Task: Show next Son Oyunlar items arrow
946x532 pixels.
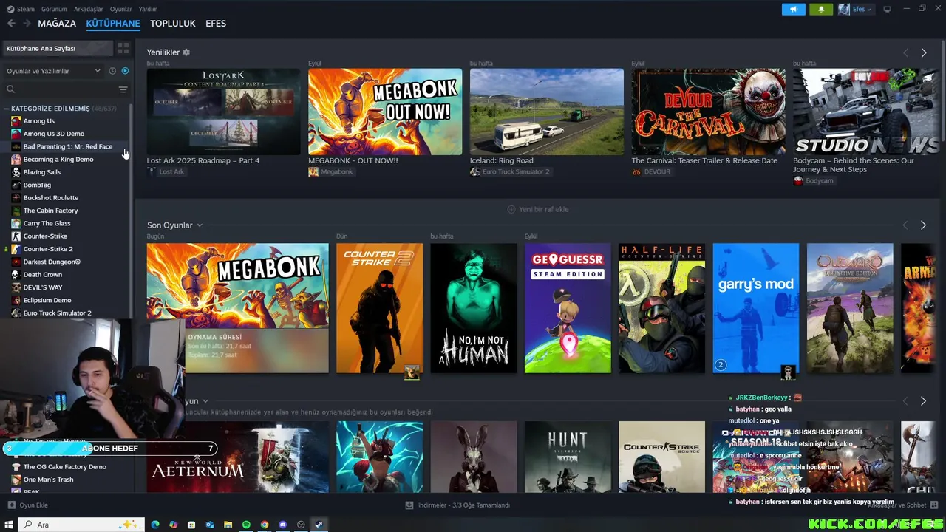Action: [x=923, y=225]
